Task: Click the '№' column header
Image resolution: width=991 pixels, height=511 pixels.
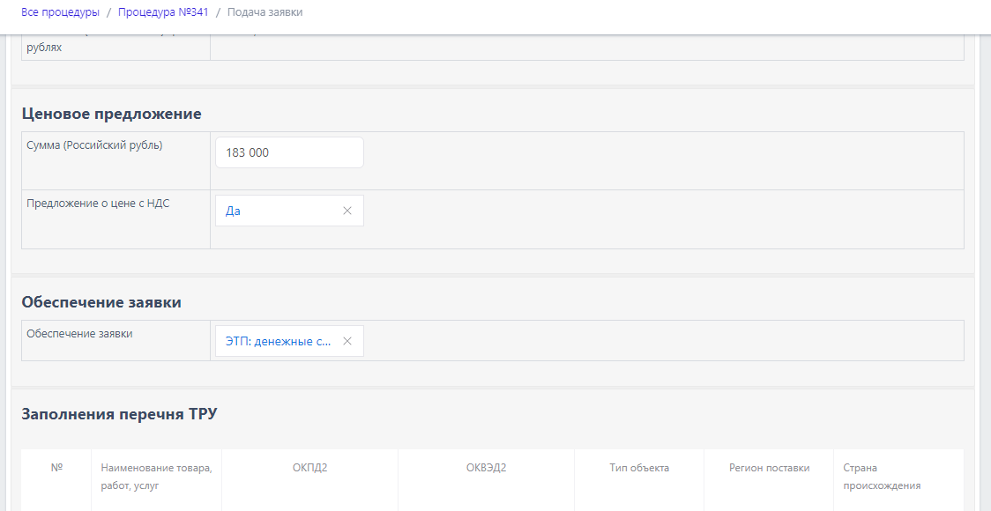Action: [56, 468]
